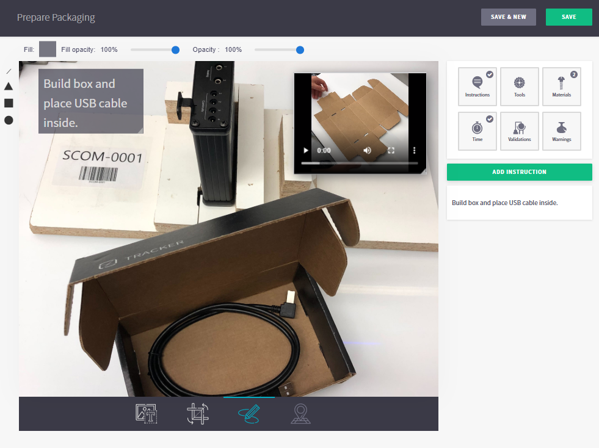
Task: Select the location pin marker tool
Action: (x=300, y=413)
